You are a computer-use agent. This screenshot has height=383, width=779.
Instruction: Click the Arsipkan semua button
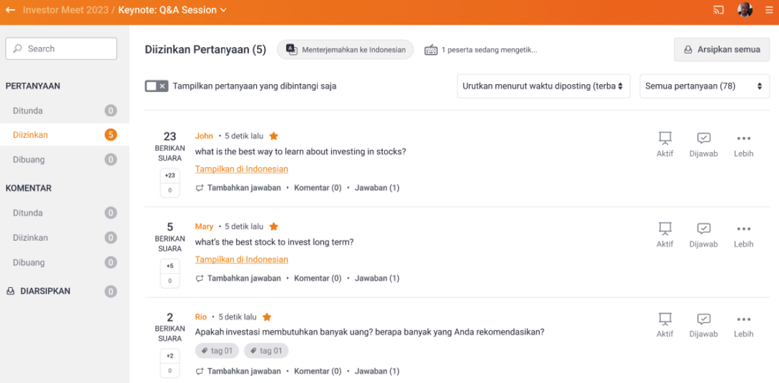coord(722,50)
